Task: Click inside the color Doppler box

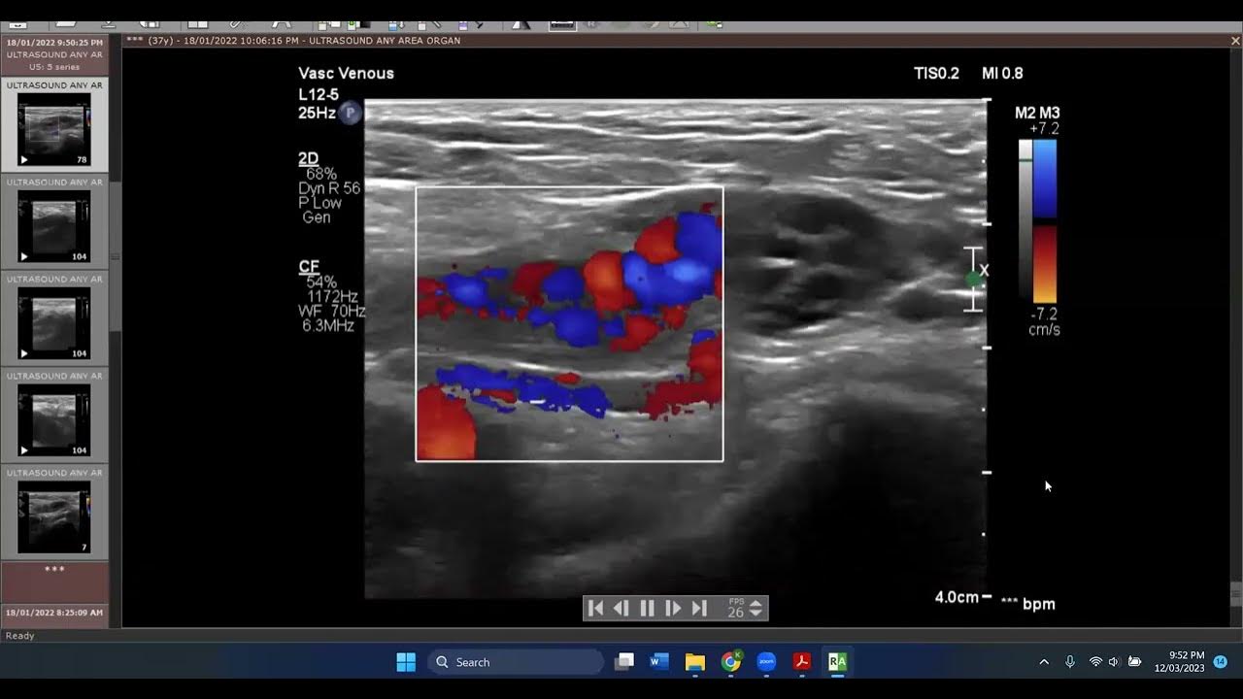Action: point(569,323)
